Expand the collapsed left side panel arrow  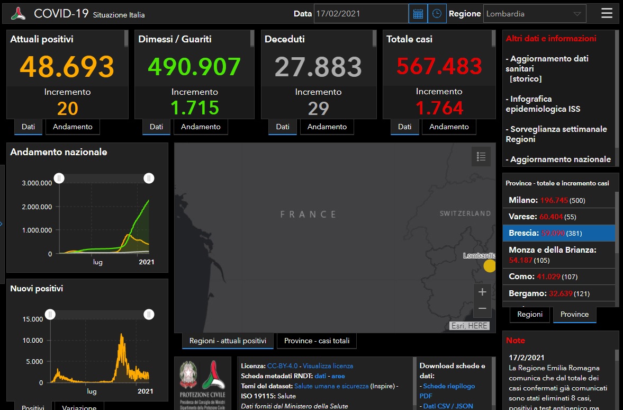coord(2,224)
